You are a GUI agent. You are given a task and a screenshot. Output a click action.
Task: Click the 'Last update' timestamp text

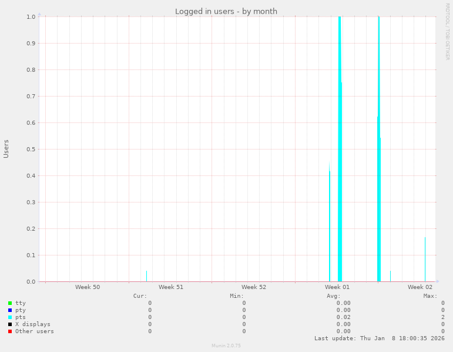(x=379, y=338)
